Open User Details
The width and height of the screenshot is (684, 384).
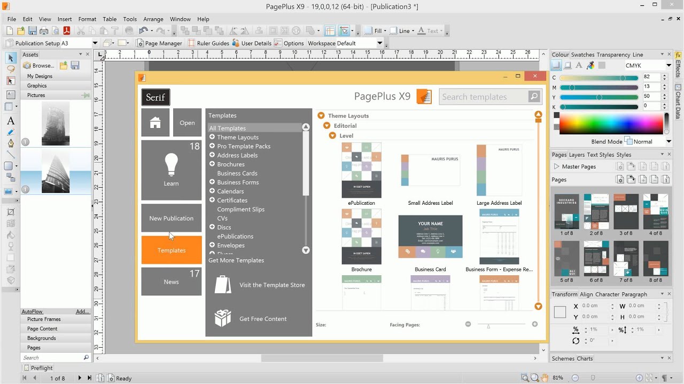coord(251,43)
